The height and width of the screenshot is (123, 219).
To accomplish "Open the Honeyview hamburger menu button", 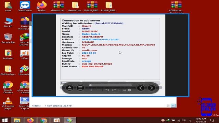I will pos(80,88).
